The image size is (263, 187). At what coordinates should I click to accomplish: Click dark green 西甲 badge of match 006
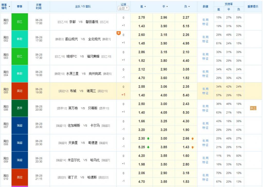[x=20, y=108]
